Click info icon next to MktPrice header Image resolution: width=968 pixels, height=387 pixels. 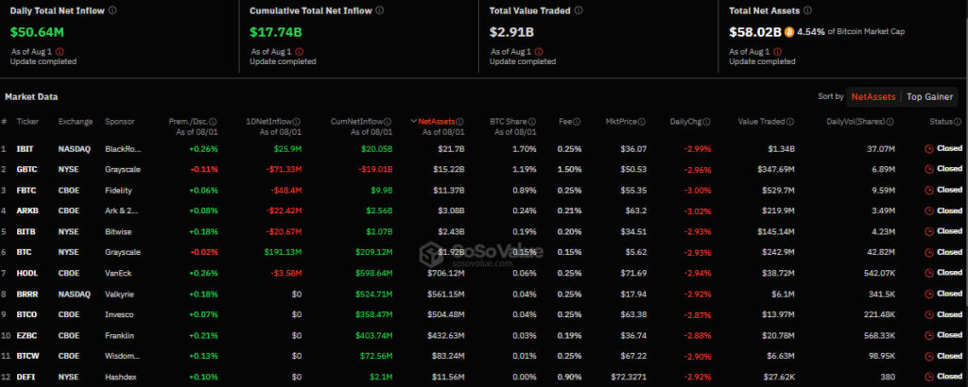(643, 122)
